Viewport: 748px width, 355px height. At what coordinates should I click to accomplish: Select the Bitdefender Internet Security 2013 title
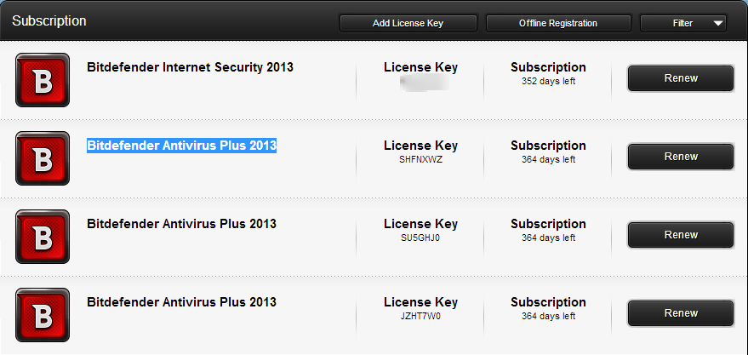190,67
